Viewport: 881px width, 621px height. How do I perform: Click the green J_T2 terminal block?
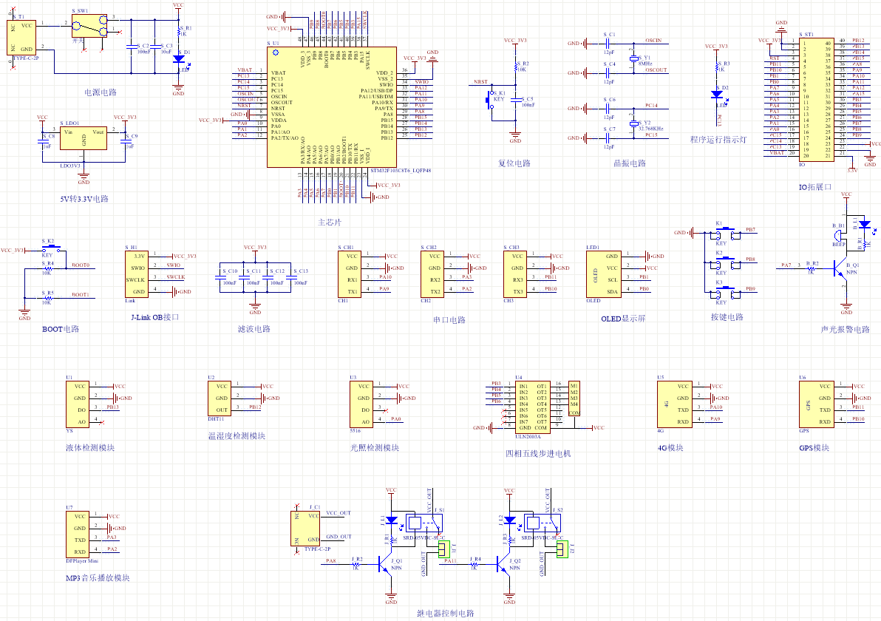(x=562, y=549)
